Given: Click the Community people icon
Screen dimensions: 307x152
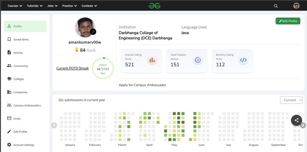Looking at the screenshot, I should click(9, 66).
